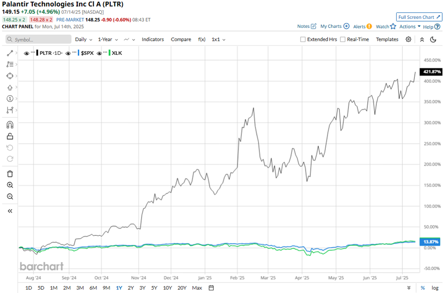Image resolution: width=445 pixels, height=293 pixels.
Task: Toggle PLTR series visibility eye
Action: tap(27, 53)
